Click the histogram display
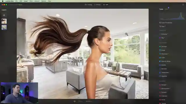The image size is (186, 104). [x=172, y=16]
